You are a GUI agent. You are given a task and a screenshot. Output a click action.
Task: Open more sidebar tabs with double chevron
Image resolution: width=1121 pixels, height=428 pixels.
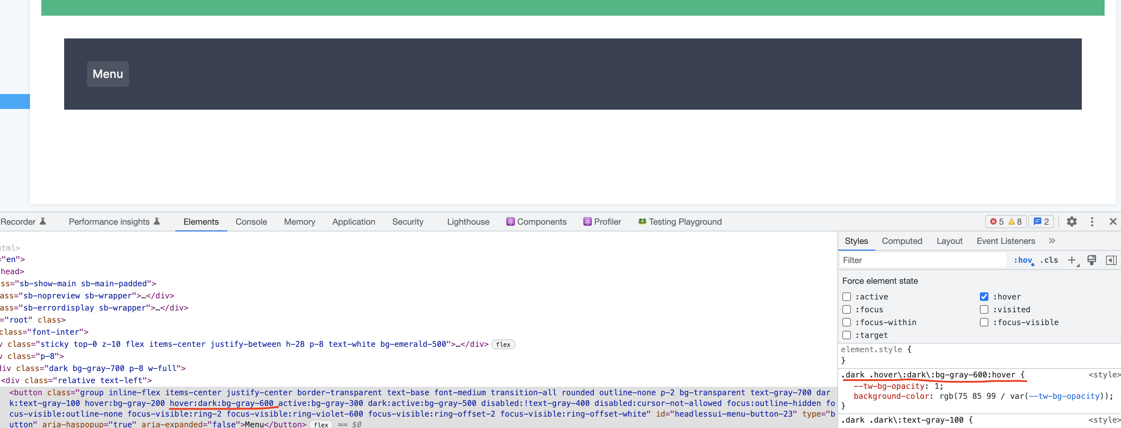tap(1052, 241)
